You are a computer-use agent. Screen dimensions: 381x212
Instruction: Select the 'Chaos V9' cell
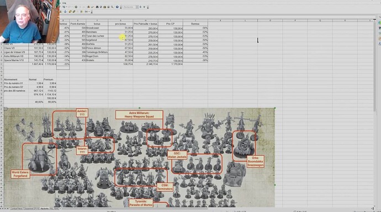16,48
